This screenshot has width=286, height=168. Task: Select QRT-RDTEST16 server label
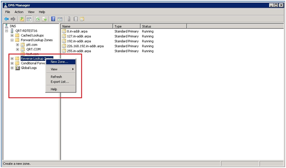pyautogui.click(x=26, y=31)
